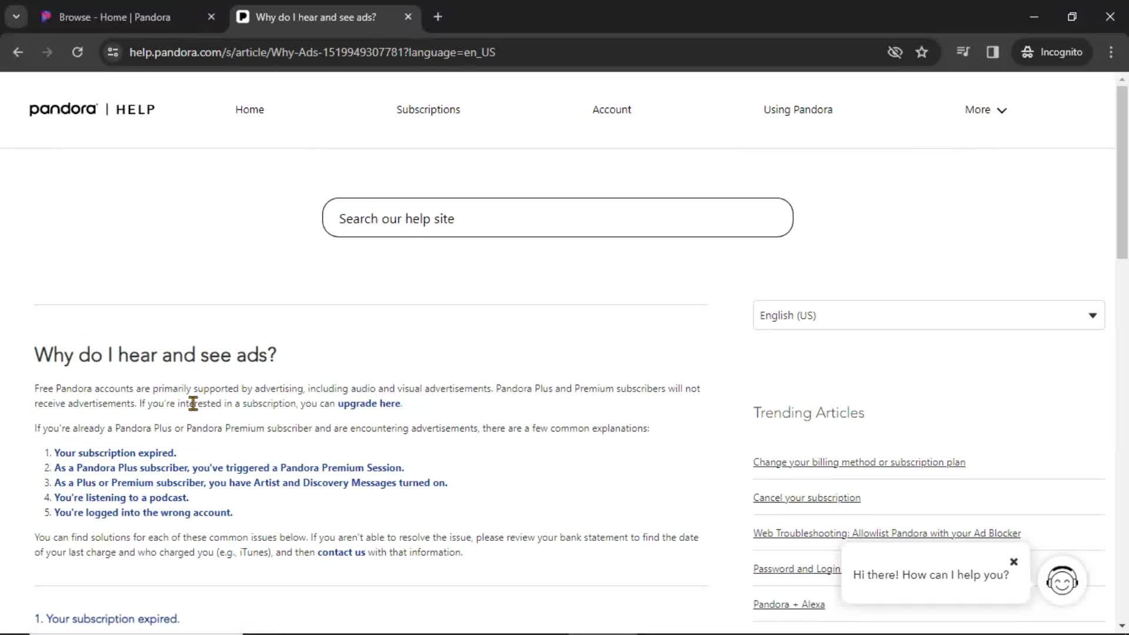Open Password and Login article
The image size is (1129, 635).
pyautogui.click(x=797, y=569)
